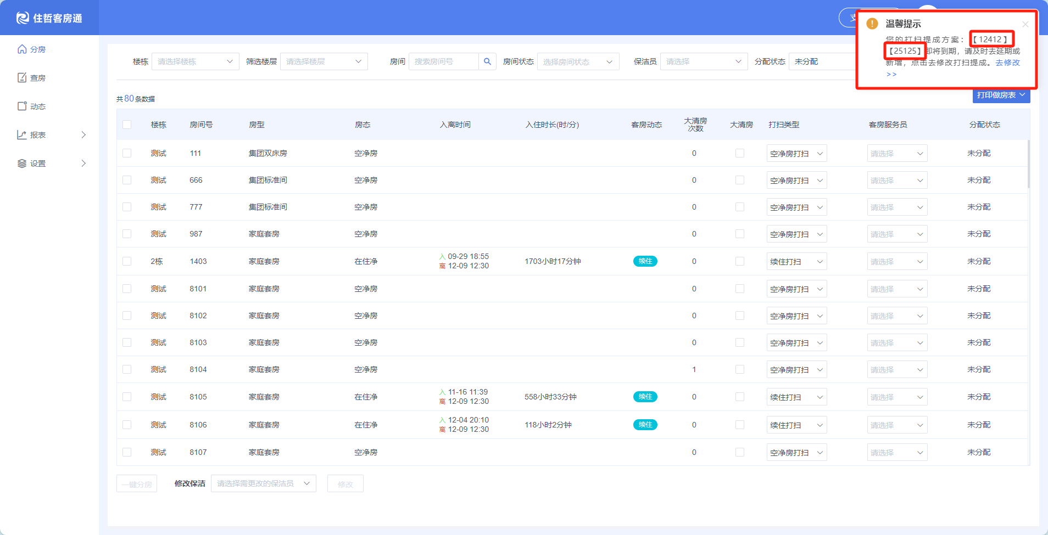Open the 修改保洁 cleaner dropdown
The width and height of the screenshot is (1048, 535).
pyautogui.click(x=264, y=483)
